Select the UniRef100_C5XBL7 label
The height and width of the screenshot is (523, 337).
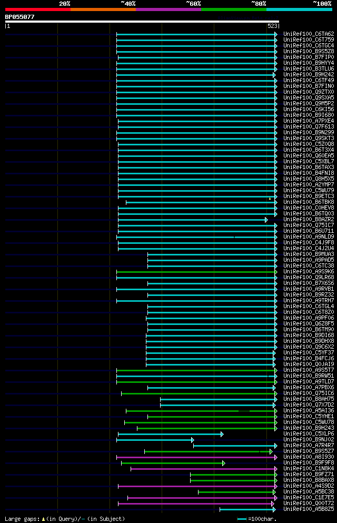coord(309,162)
